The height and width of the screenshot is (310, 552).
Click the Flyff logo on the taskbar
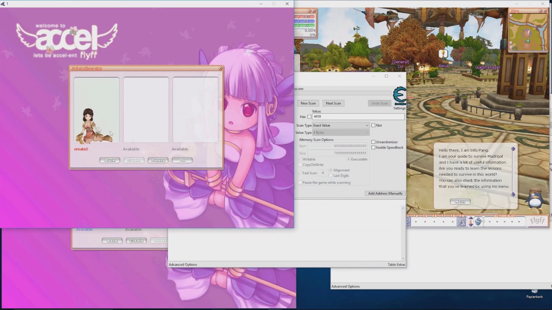(537, 221)
